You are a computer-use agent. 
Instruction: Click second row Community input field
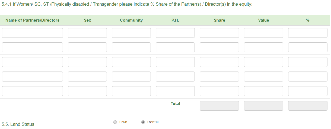click(x=131, y=47)
